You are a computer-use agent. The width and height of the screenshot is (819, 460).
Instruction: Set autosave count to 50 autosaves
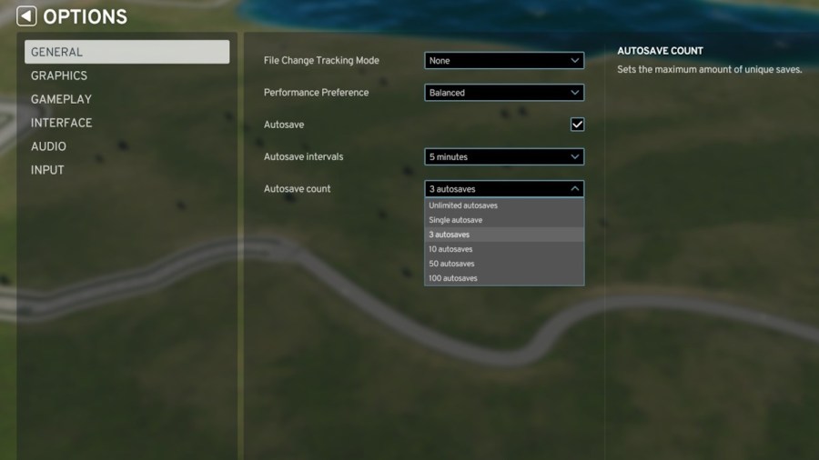[x=504, y=264]
